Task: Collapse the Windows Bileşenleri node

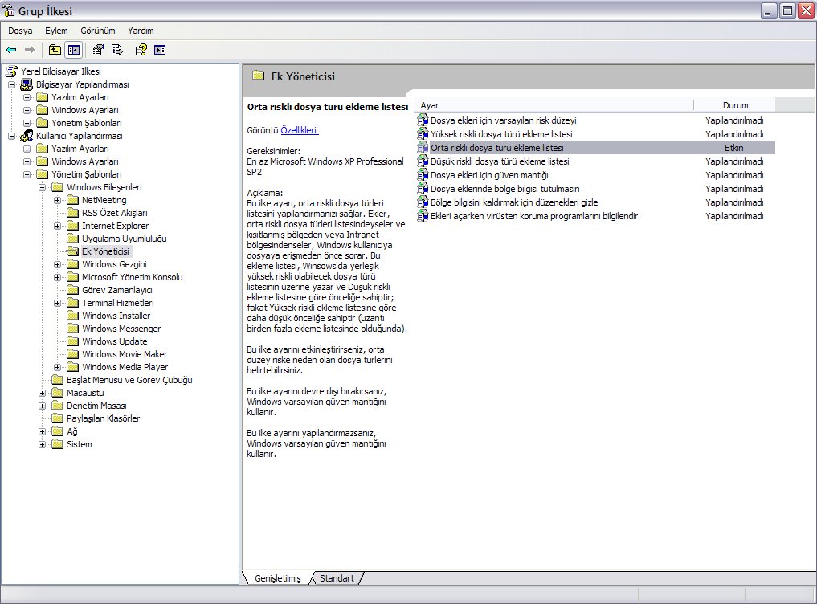Action: tap(43, 187)
